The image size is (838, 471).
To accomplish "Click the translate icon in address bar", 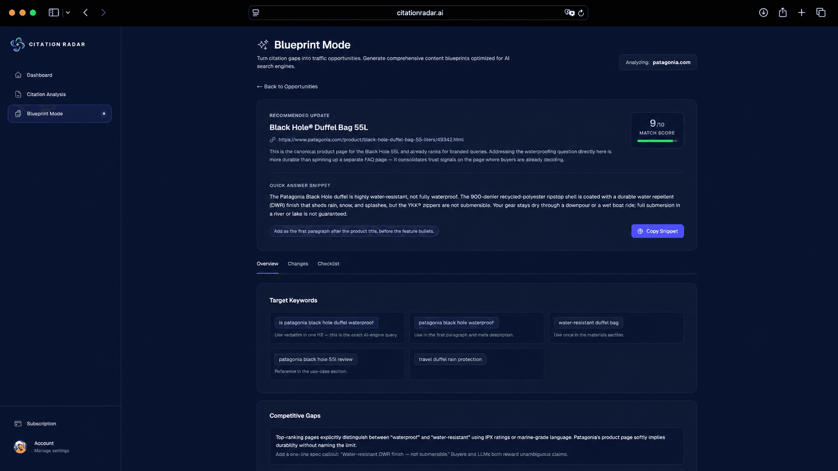I will tap(569, 13).
